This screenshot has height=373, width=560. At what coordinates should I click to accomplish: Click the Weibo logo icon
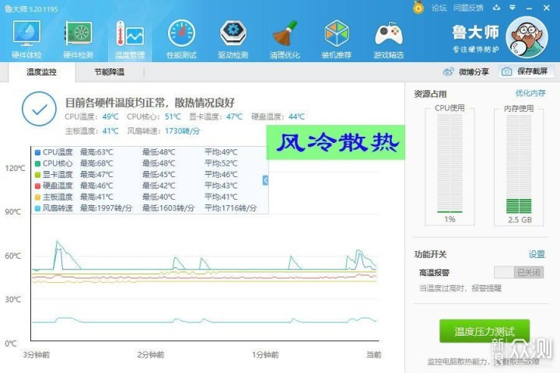coord(448,71)
